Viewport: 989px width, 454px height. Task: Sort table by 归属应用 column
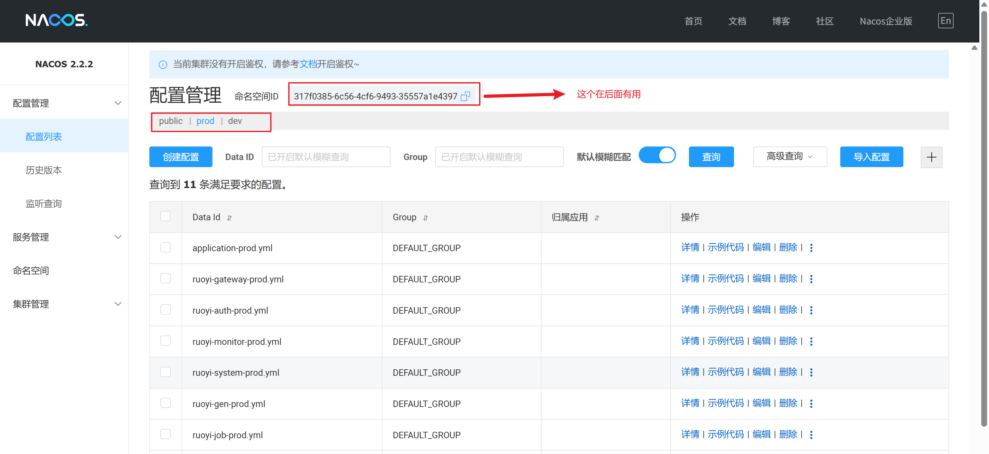(x=597, y=218)
